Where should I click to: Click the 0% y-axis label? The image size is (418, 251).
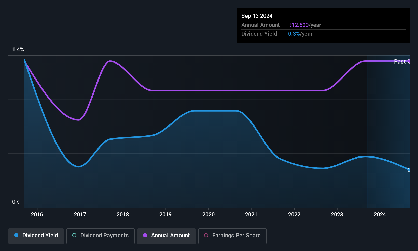[16, 202]
